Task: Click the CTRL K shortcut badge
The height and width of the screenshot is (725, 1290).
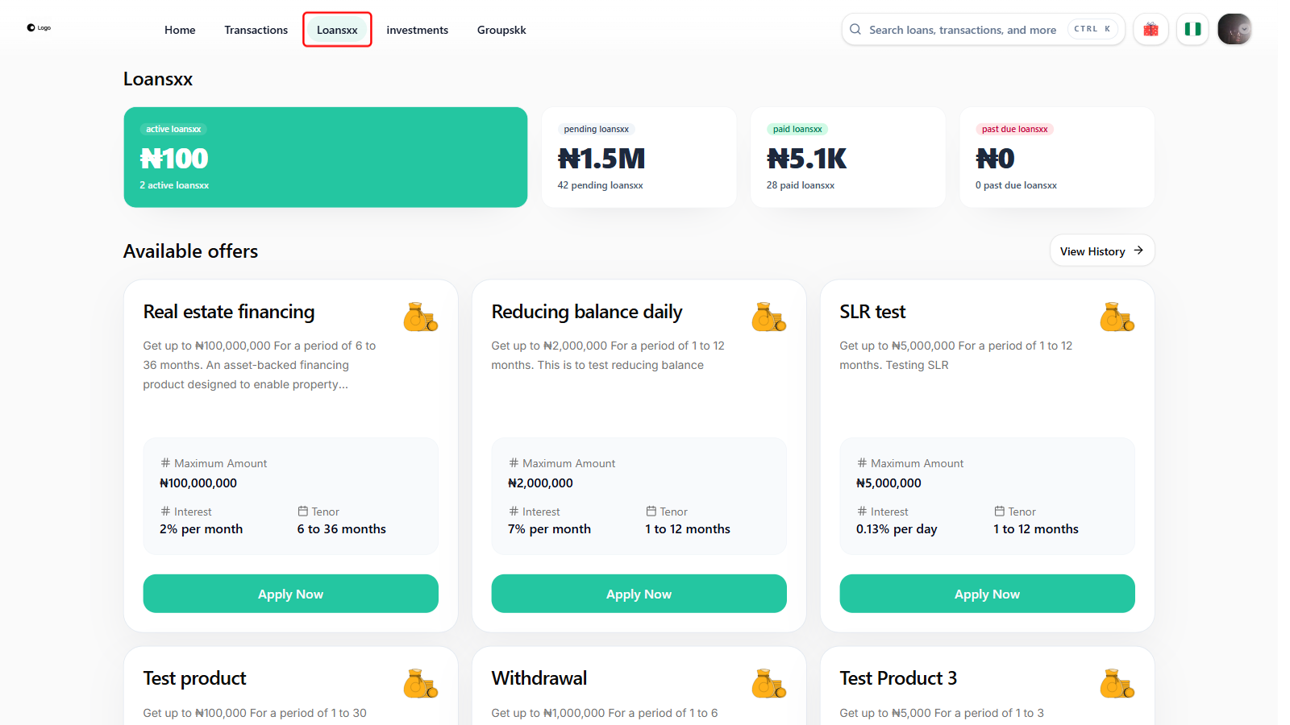Action: (x=1092, y=29)
